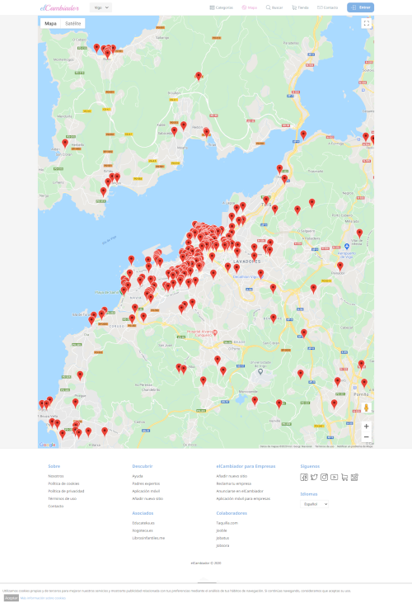
Task: Open the Español language dropdown
Action: (314, 504)
